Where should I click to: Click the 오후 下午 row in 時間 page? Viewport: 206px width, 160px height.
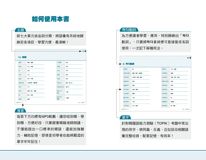coord(31,87)
